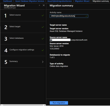
Task: Click the Migration summary heading
Action: (x=61, y=5)
